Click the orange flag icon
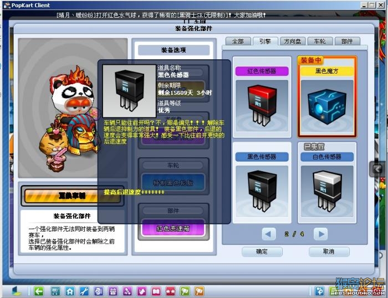The image size is (388, 298). [199, 291]
